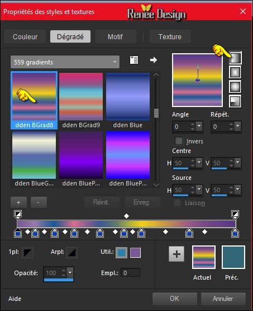This screenshot has height=311, width=253.
Task: Select the linear gradient style icon
Action: [235, 58]
